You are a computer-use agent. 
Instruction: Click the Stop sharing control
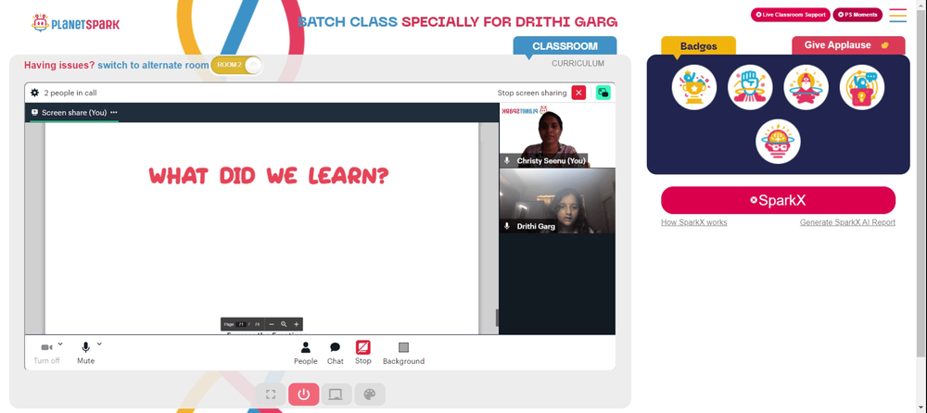click(363, 353)
